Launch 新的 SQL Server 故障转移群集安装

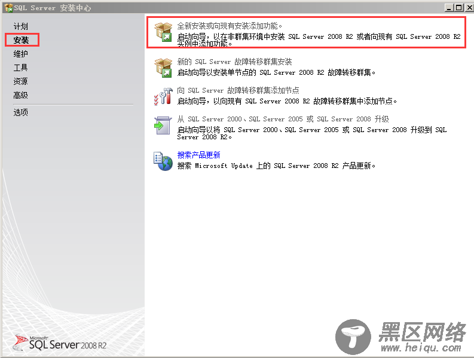(234, 62)
